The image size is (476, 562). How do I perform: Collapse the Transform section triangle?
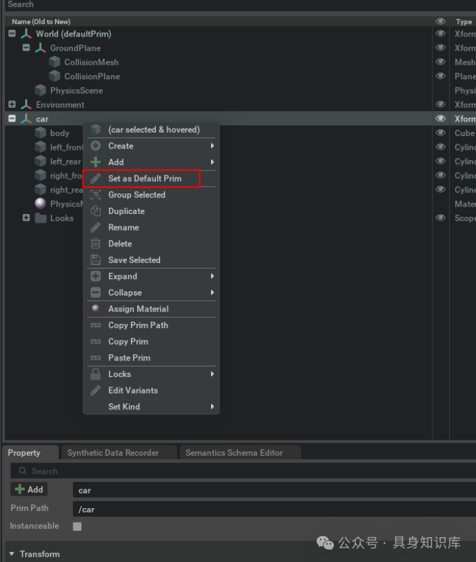point(12,554)
